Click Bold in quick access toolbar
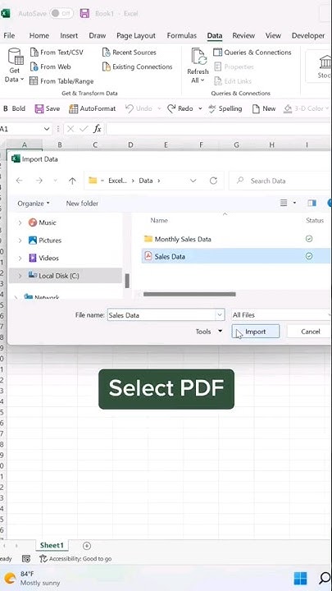The image size is (332, 591). point(14,108)
